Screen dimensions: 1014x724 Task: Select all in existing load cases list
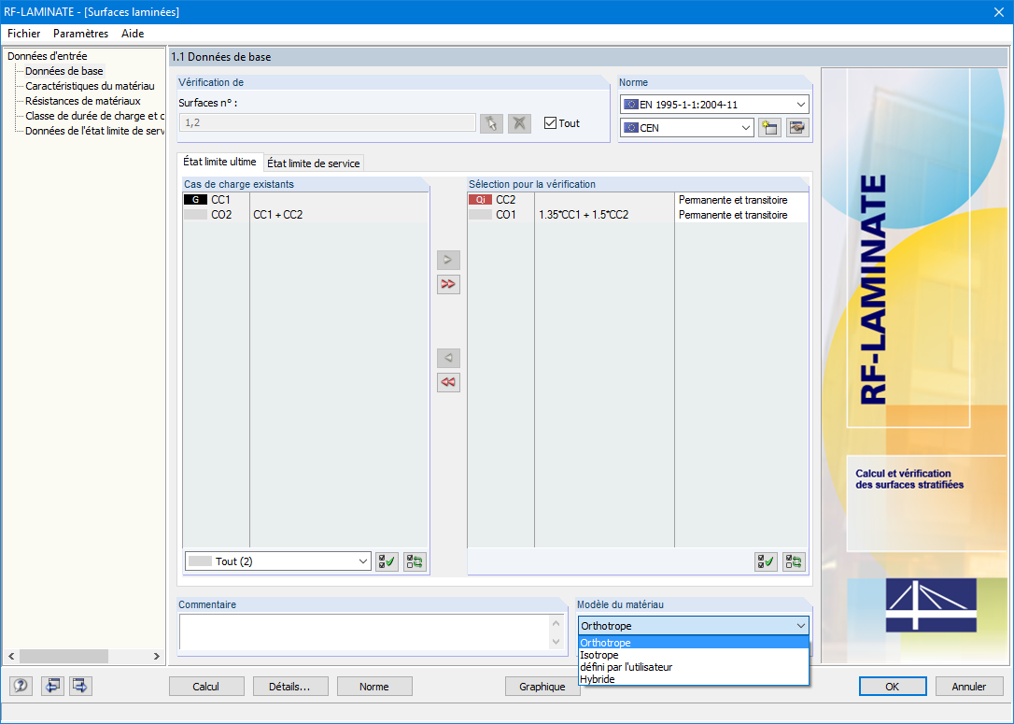tap(387, 561)
